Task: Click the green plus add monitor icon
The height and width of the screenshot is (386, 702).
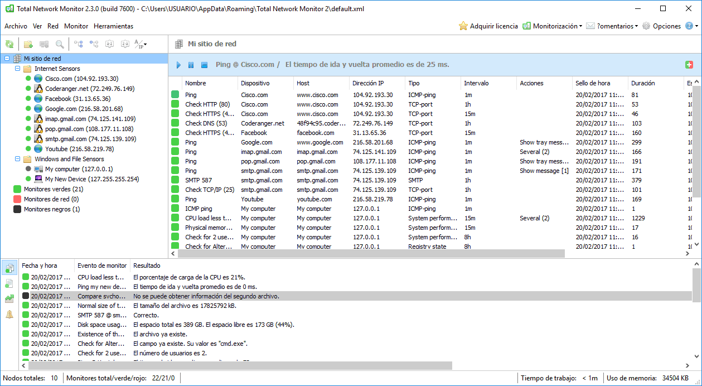Action: click(689, 65)
